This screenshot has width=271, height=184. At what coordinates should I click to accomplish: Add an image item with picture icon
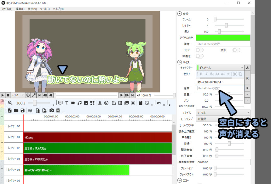(86, 103)
